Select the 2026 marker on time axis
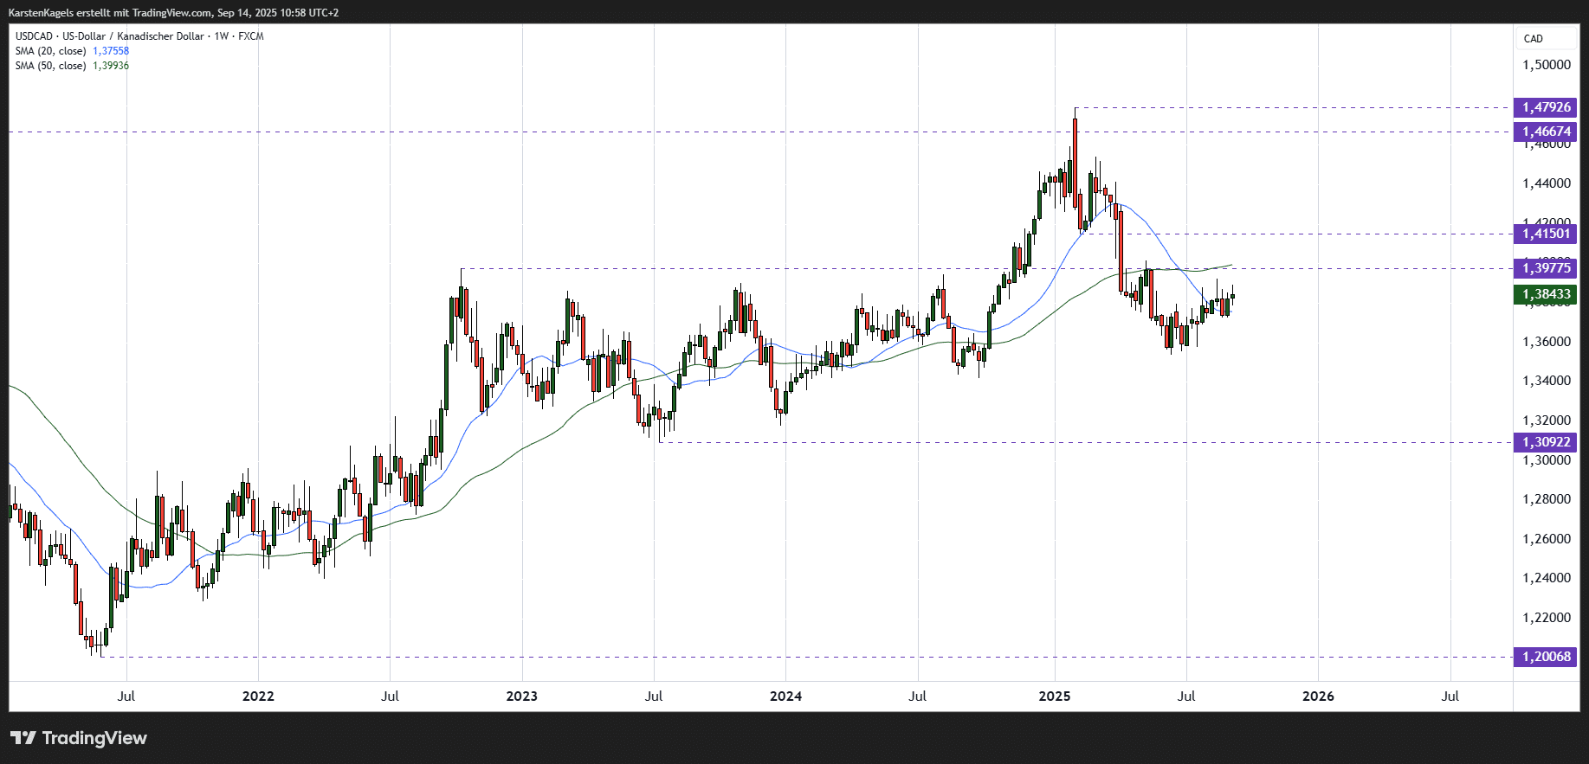Viewport: 1589px width, 764px height. pyautogui.click(x=1318, y=696)
